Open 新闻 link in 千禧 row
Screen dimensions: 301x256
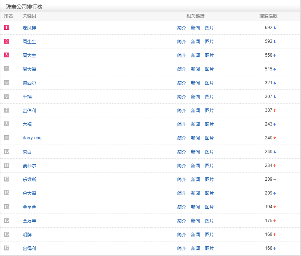click(195, 97)
